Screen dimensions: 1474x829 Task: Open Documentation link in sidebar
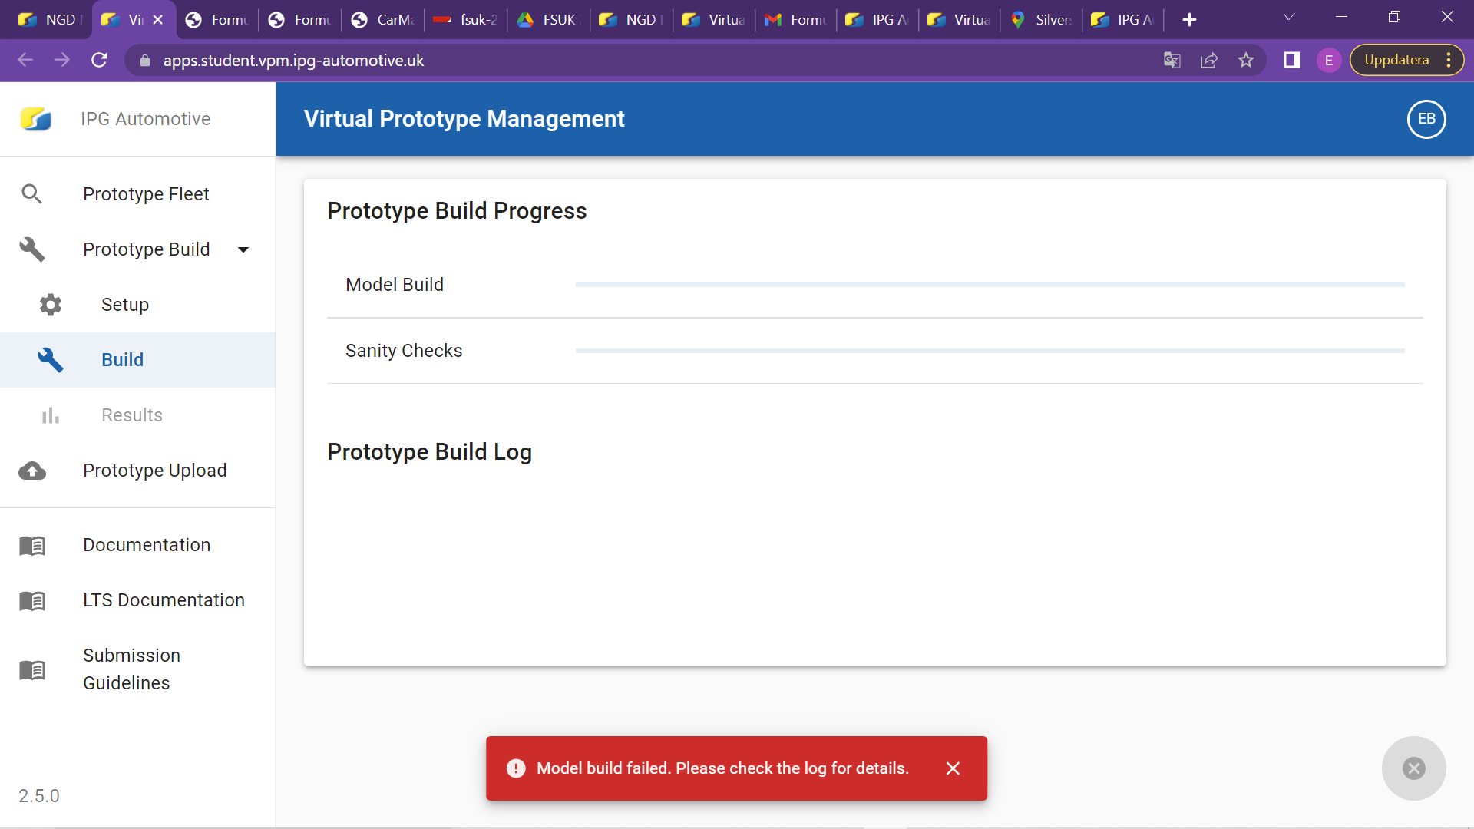click(x=138, y=545)
